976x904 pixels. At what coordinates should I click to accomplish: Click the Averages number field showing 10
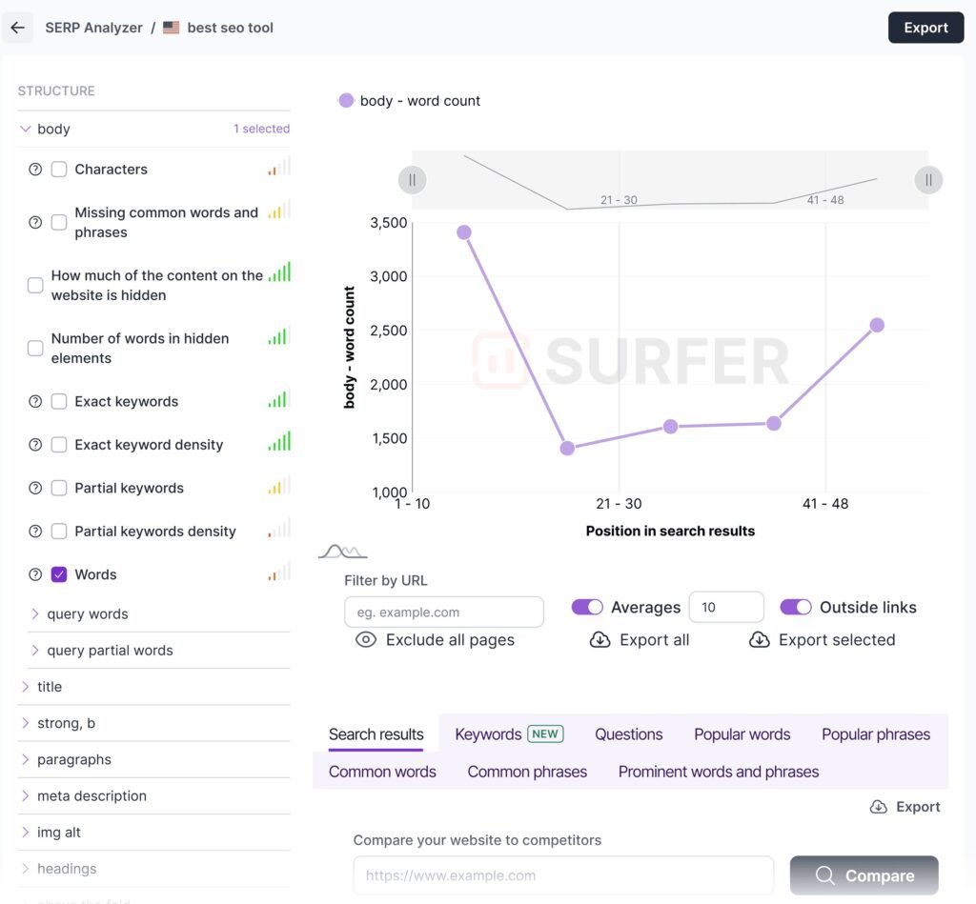pos(726,607)
